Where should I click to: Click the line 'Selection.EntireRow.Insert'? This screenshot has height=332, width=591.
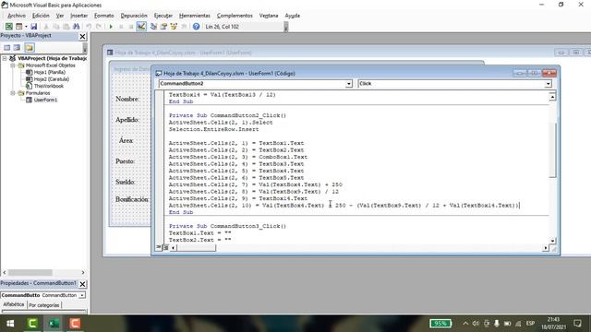(x=213, y=129)
